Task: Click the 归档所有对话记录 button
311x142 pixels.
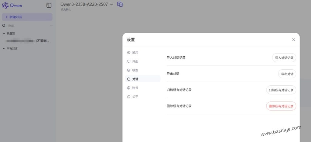Action: [281, 90]
